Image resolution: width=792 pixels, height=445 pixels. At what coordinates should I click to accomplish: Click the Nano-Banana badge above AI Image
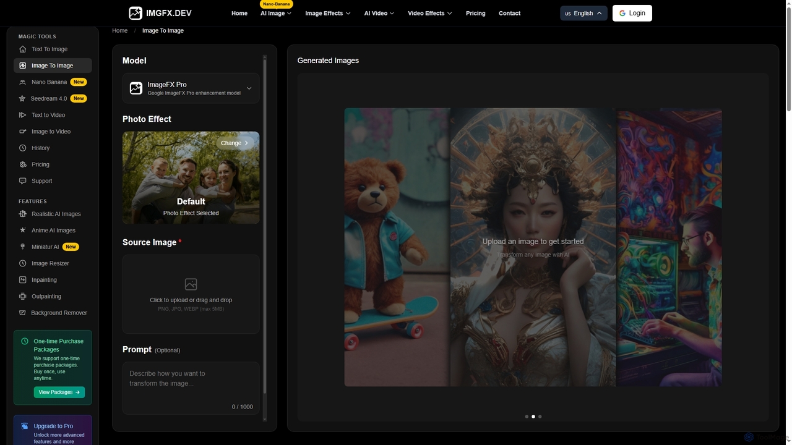[276, 4]
